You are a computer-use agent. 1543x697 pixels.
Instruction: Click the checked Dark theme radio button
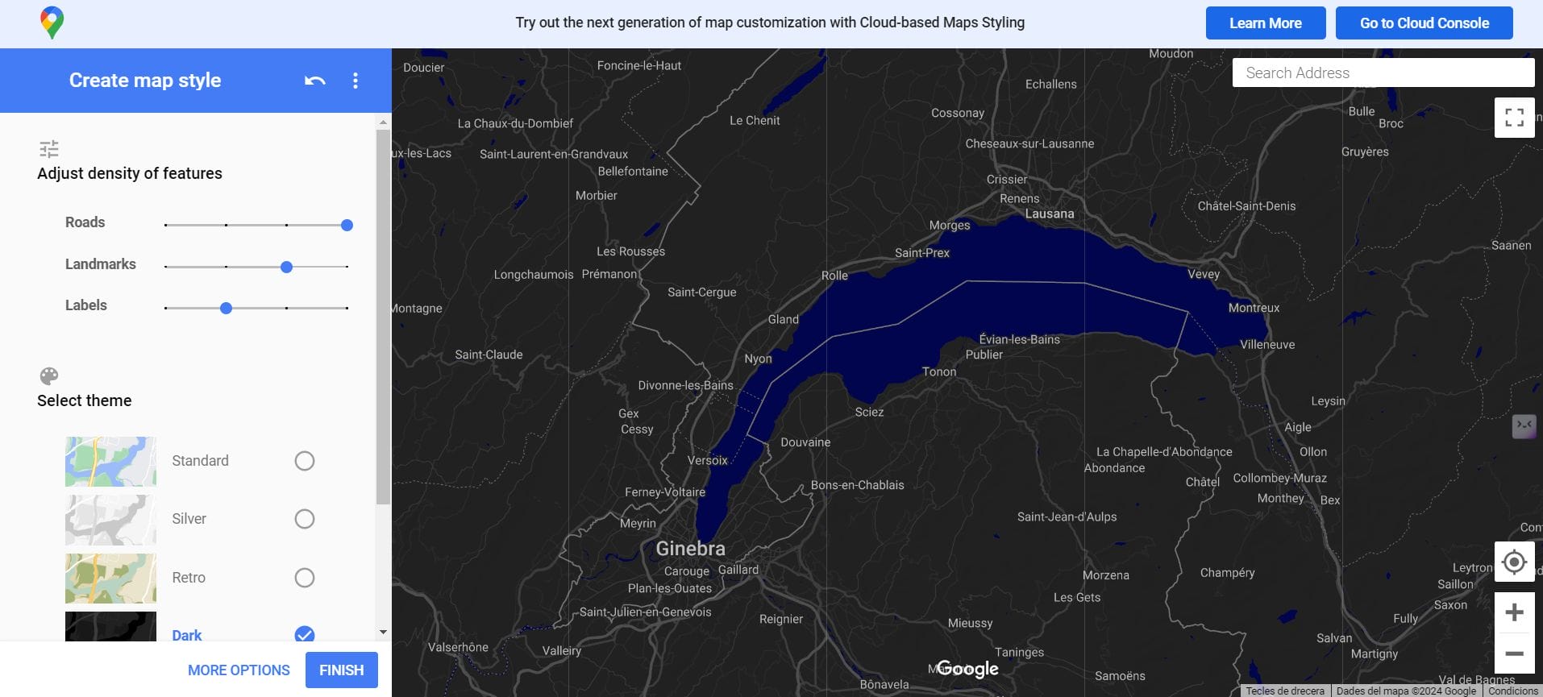coord(305,634)
